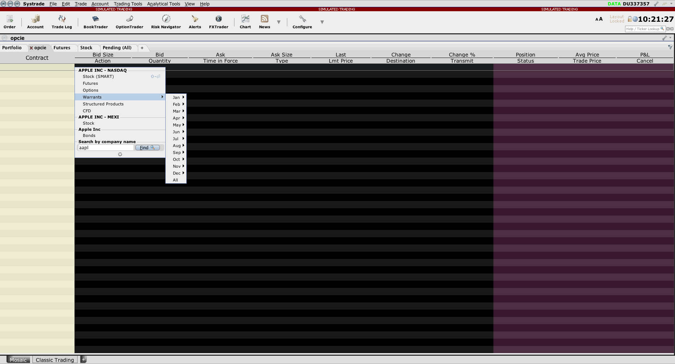675x364 pixels.
Task: Launch BookTrader from the toolbar
Action: coord(95,22)
